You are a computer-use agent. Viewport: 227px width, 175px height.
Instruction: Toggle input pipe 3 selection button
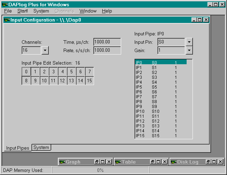pos(53,72)
